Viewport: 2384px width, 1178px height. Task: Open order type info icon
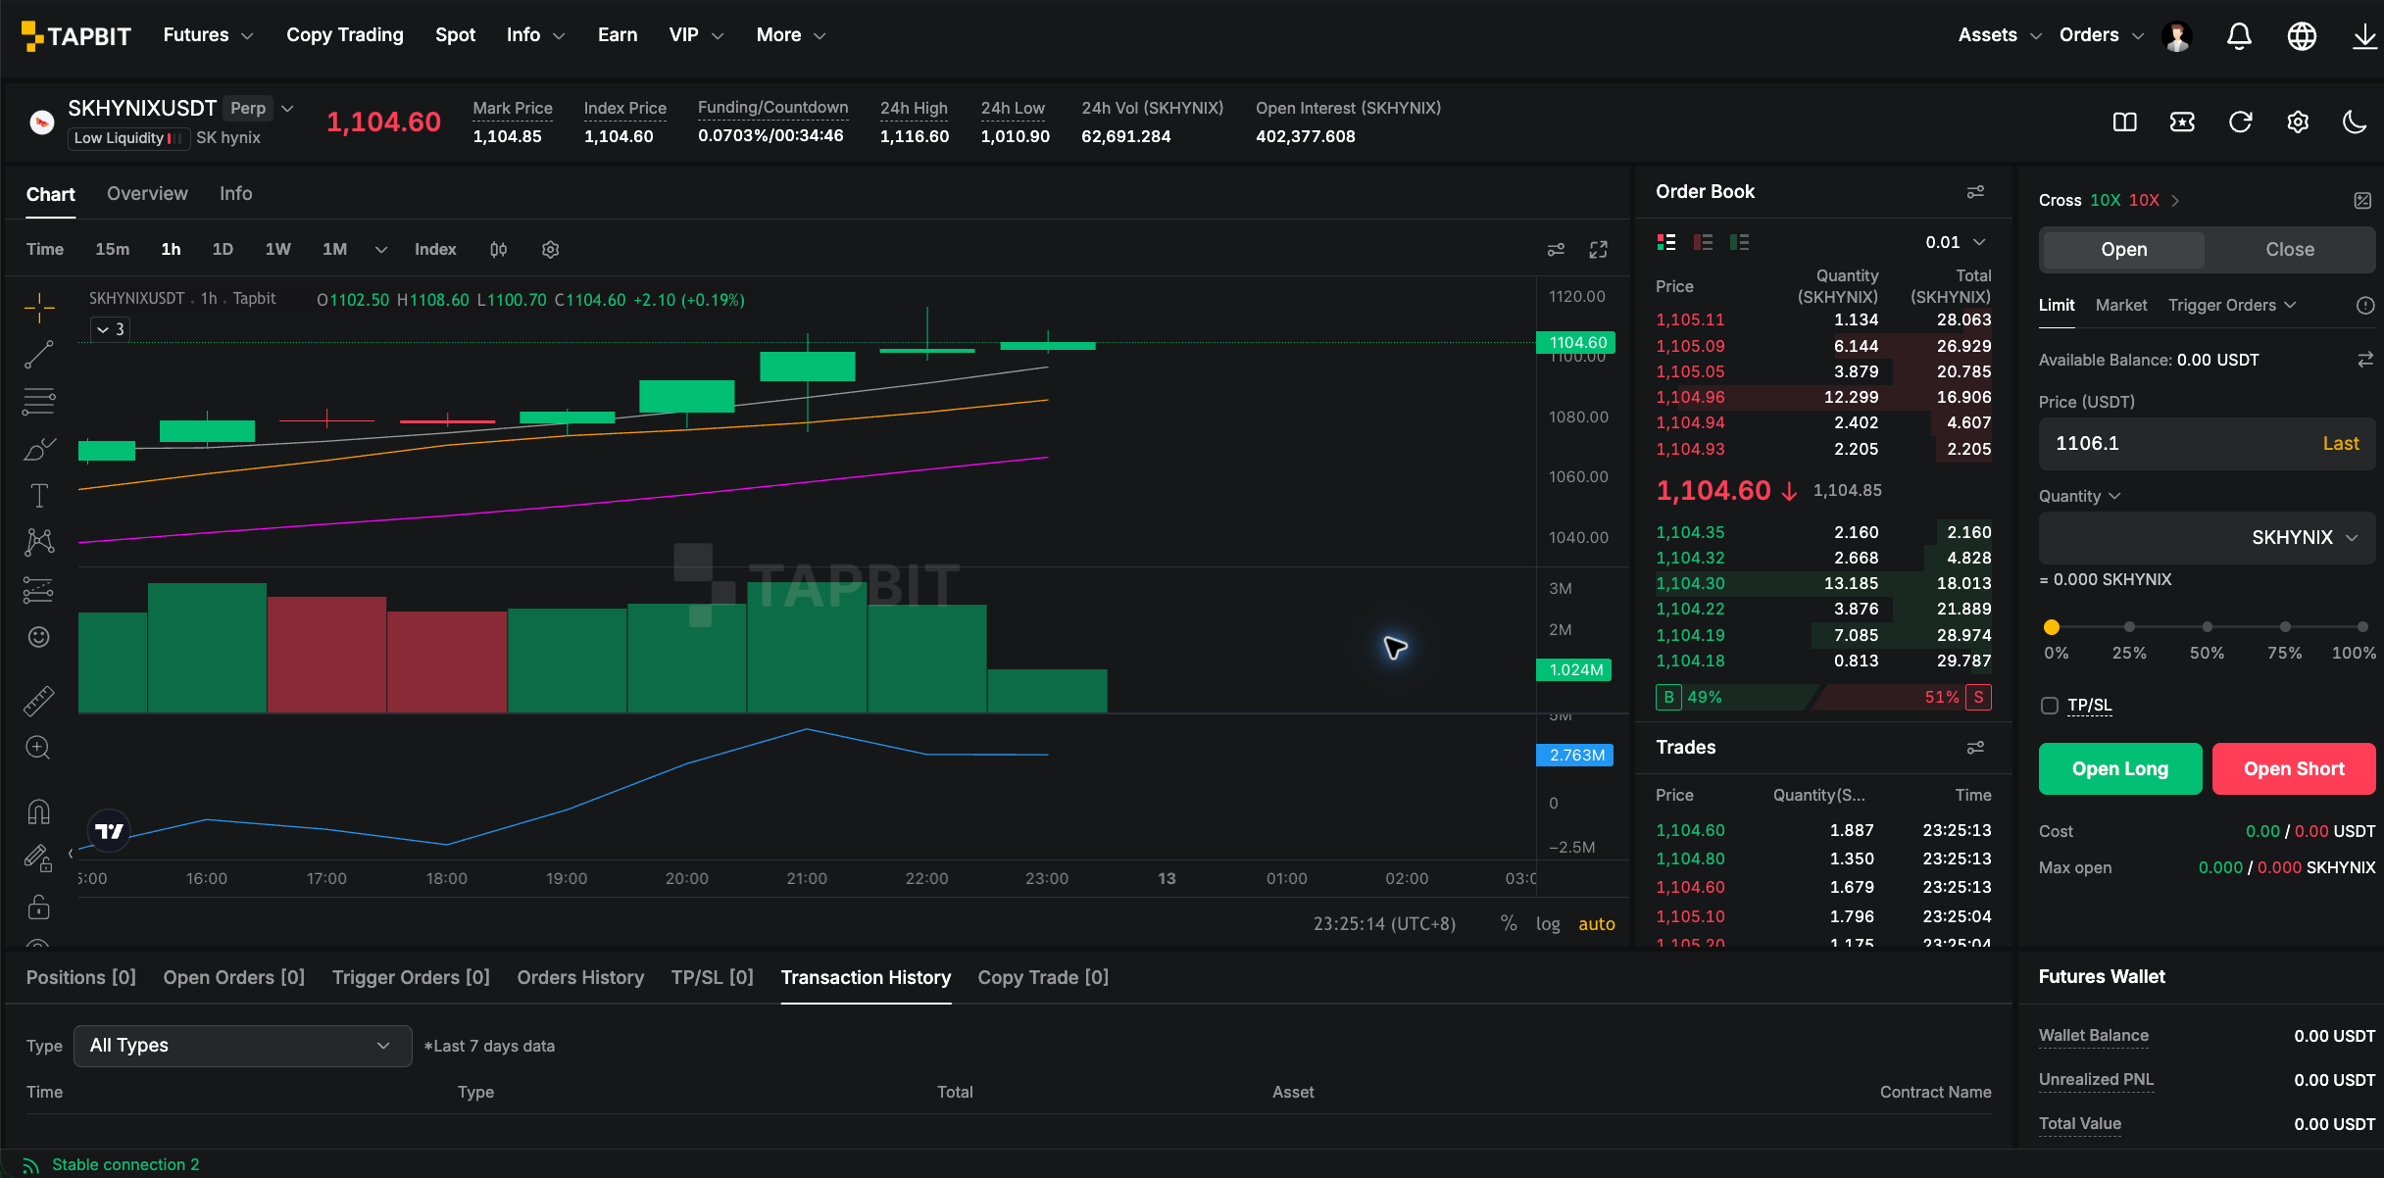point(2365,306)
